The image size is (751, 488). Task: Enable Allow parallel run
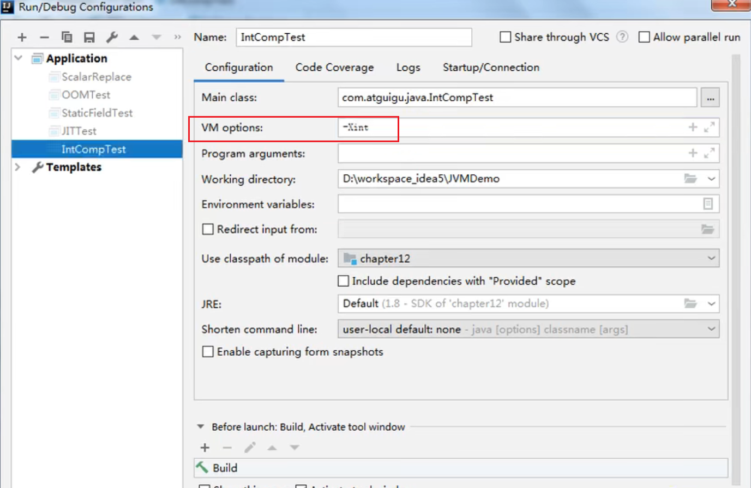[644, 37]
